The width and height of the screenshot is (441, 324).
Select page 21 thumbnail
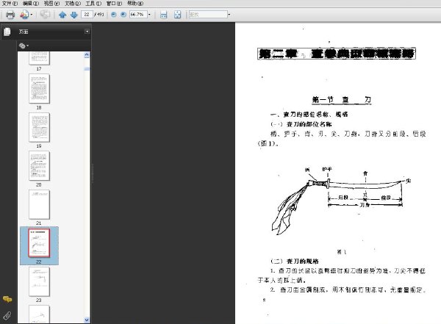[39, 204]
